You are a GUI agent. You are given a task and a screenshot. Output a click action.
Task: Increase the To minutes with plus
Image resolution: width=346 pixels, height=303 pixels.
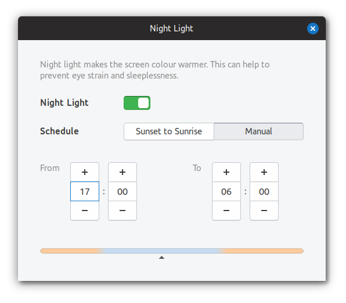pos(264,172)
